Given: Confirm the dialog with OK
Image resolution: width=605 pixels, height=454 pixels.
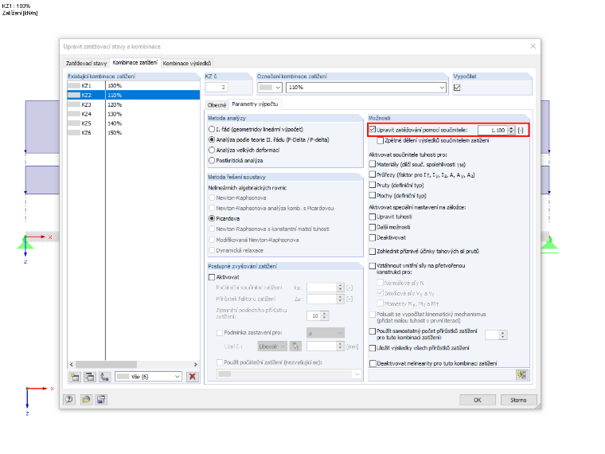Looking at the screenshot, I should click(x=478, y=400).
